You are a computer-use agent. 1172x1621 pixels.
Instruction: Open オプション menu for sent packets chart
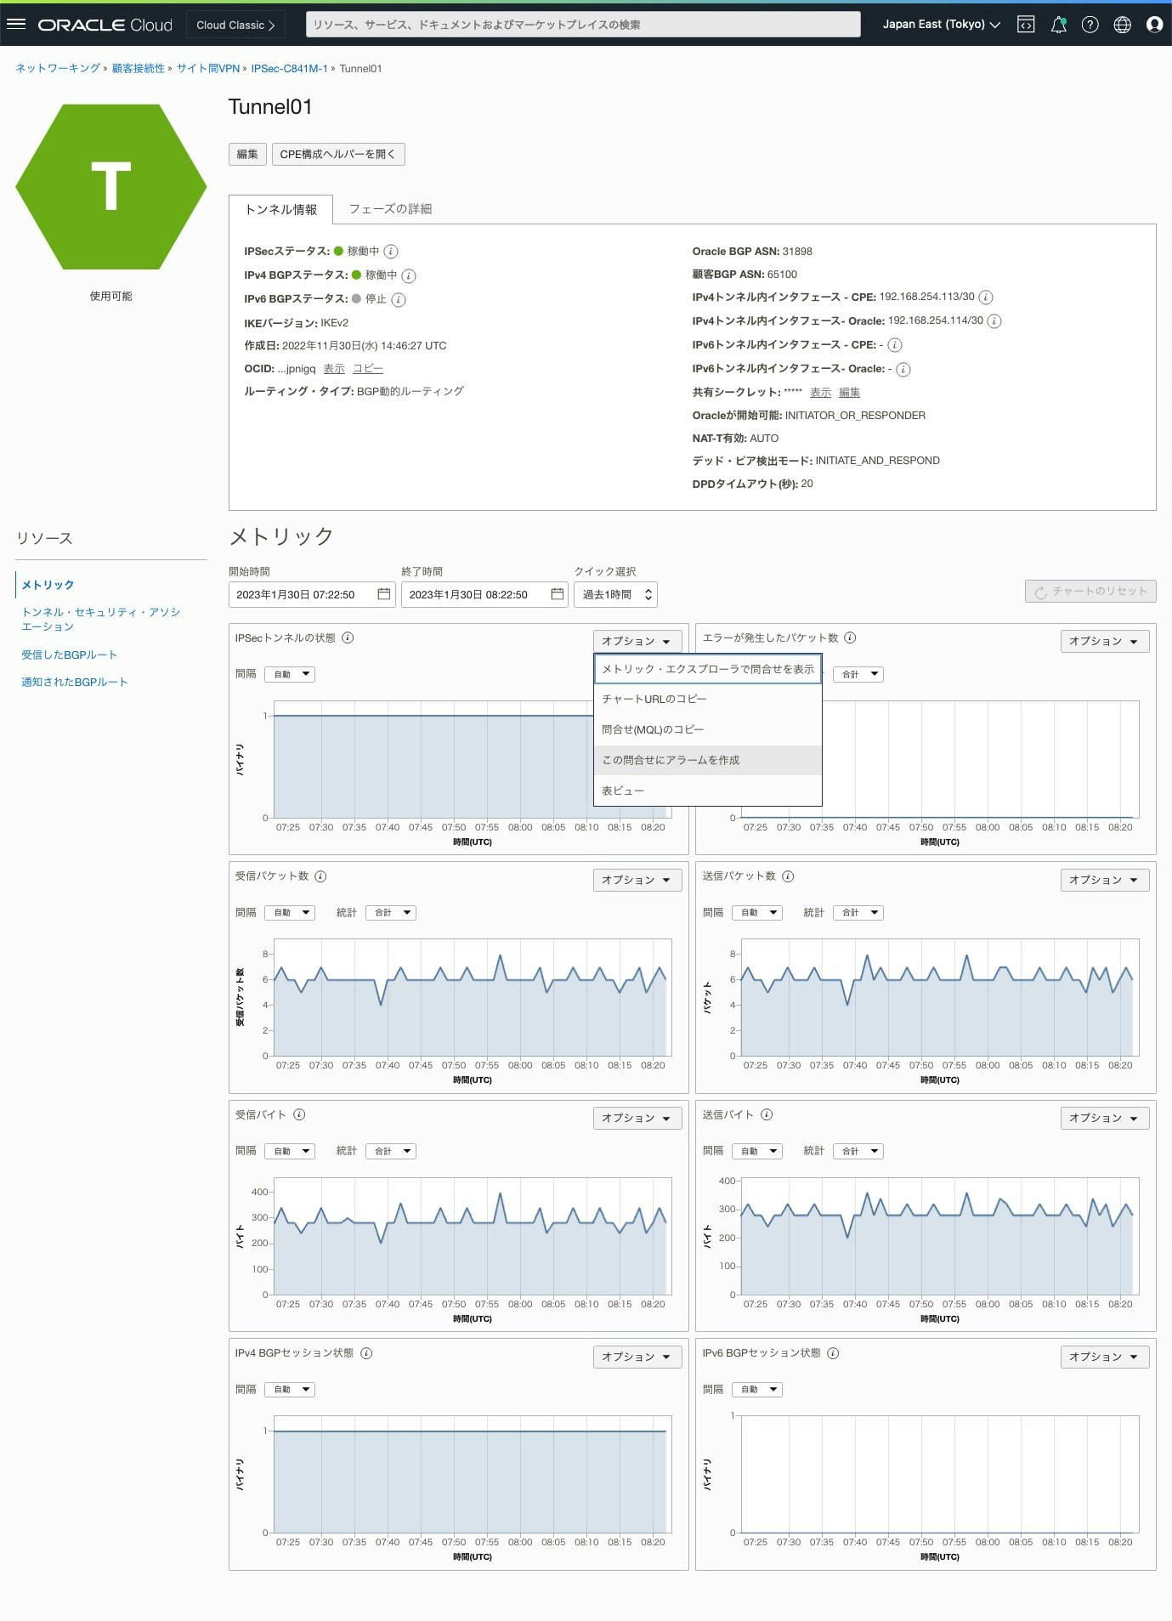click(x=1105, y=880)
